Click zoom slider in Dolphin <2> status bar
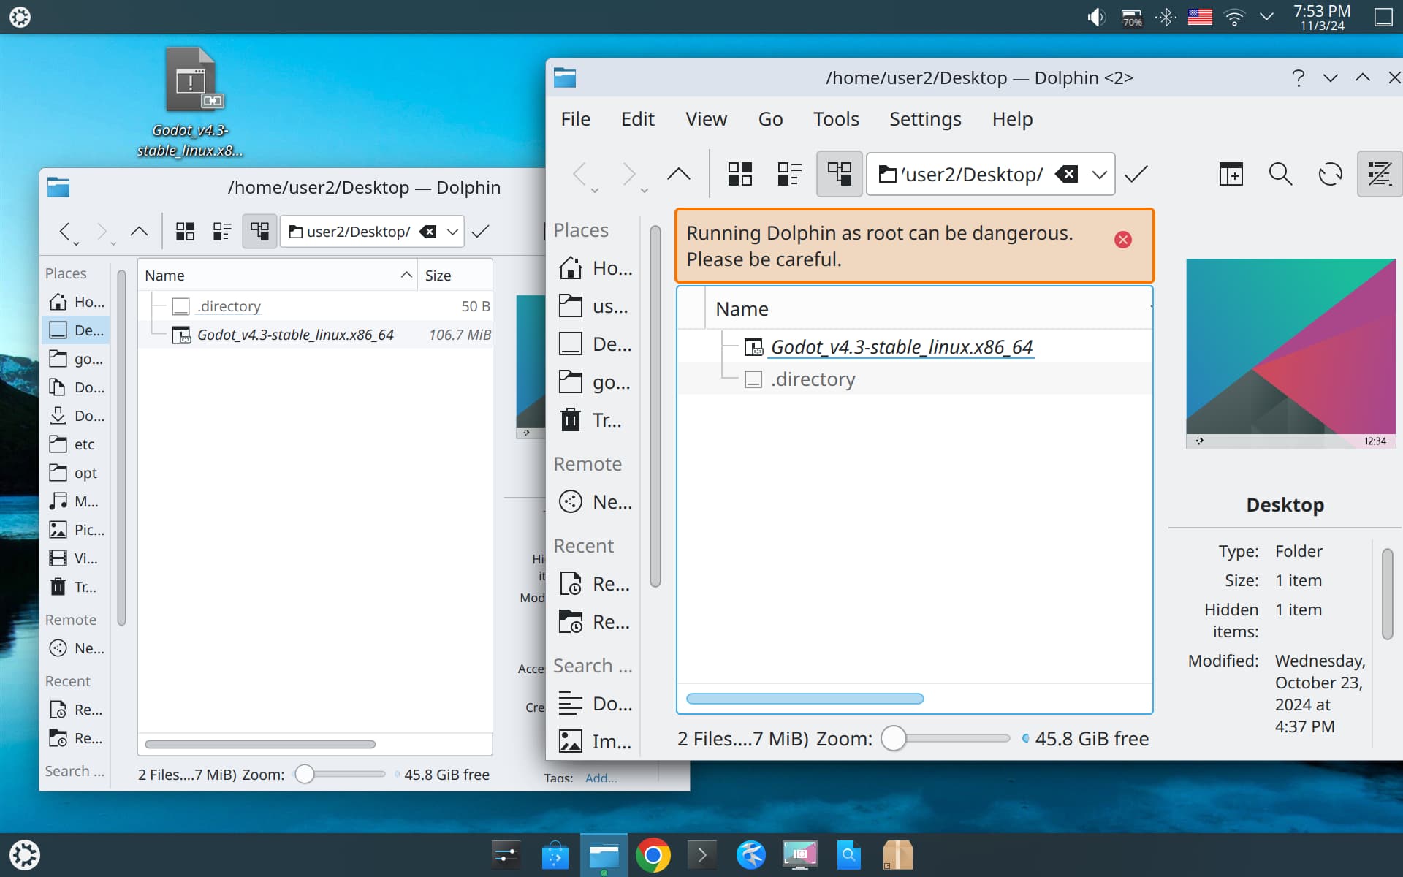This screenshot has width=1403, height=877. (946, 738)
